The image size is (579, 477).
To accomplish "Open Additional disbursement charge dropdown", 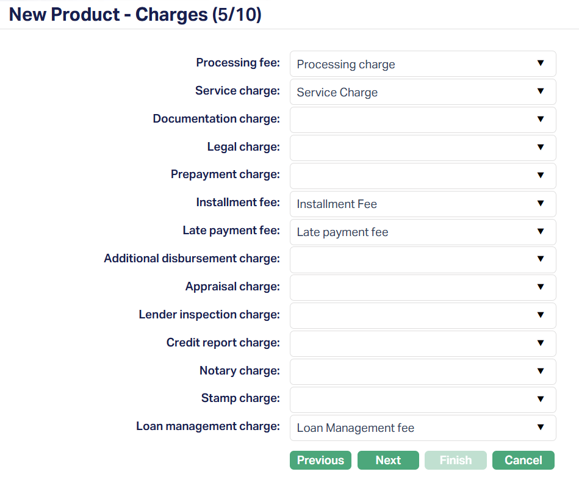I will pos(422,259).
